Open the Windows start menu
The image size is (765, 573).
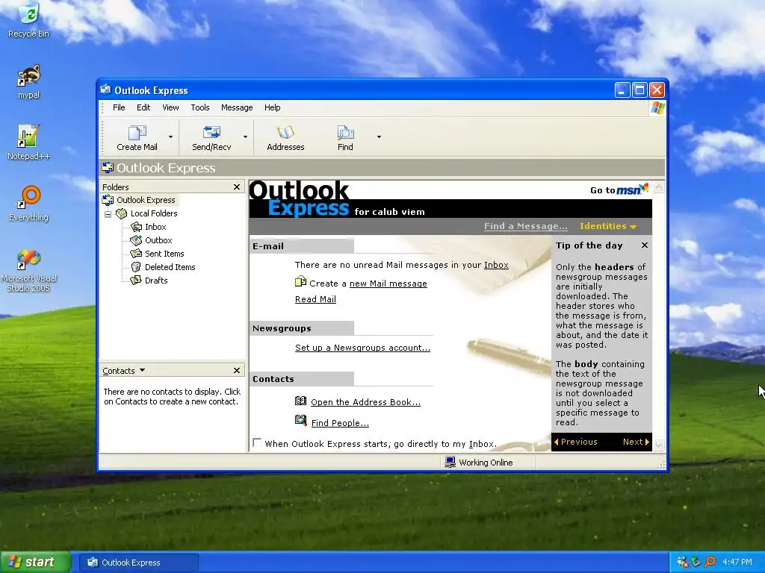[x=36, y=562]
